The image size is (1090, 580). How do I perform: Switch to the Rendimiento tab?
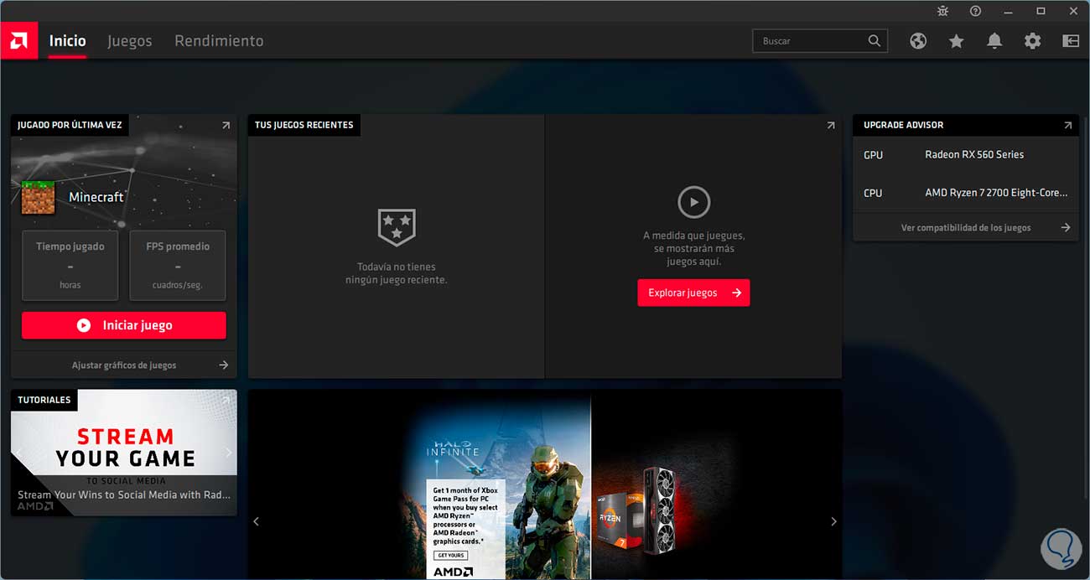tap(219, 40)
